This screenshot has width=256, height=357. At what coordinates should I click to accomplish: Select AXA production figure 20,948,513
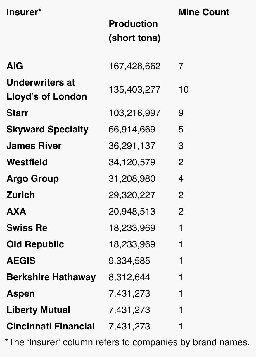coord(132,211)
